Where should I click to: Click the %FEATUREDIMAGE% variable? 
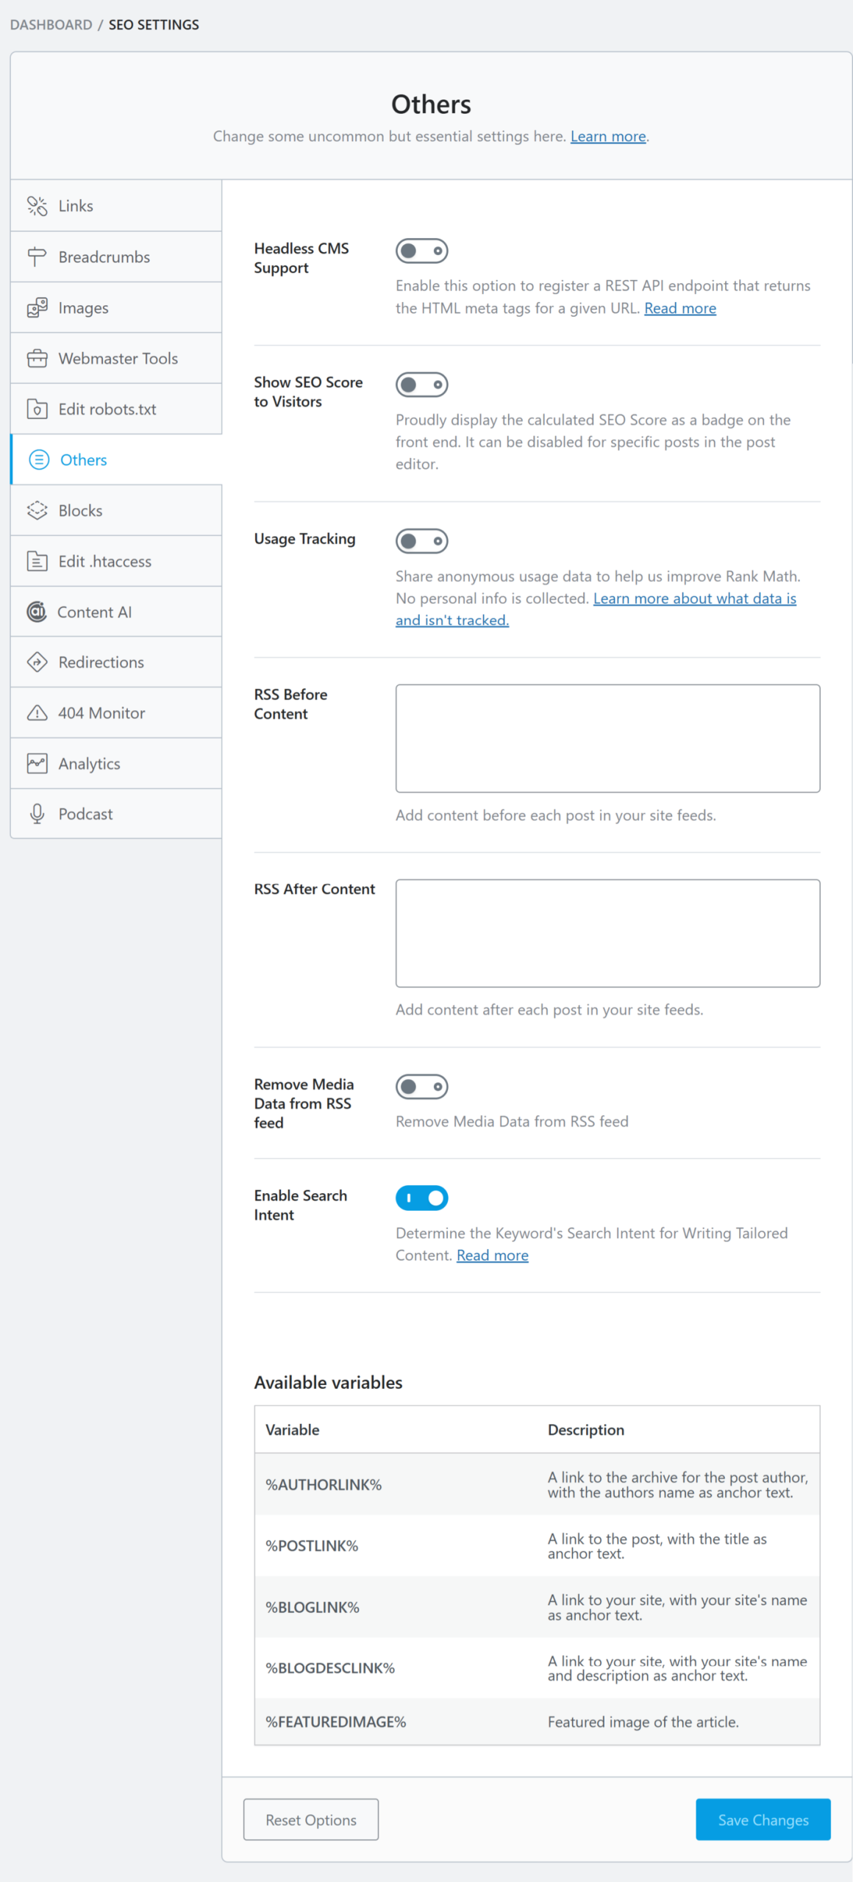point(336,1722)
